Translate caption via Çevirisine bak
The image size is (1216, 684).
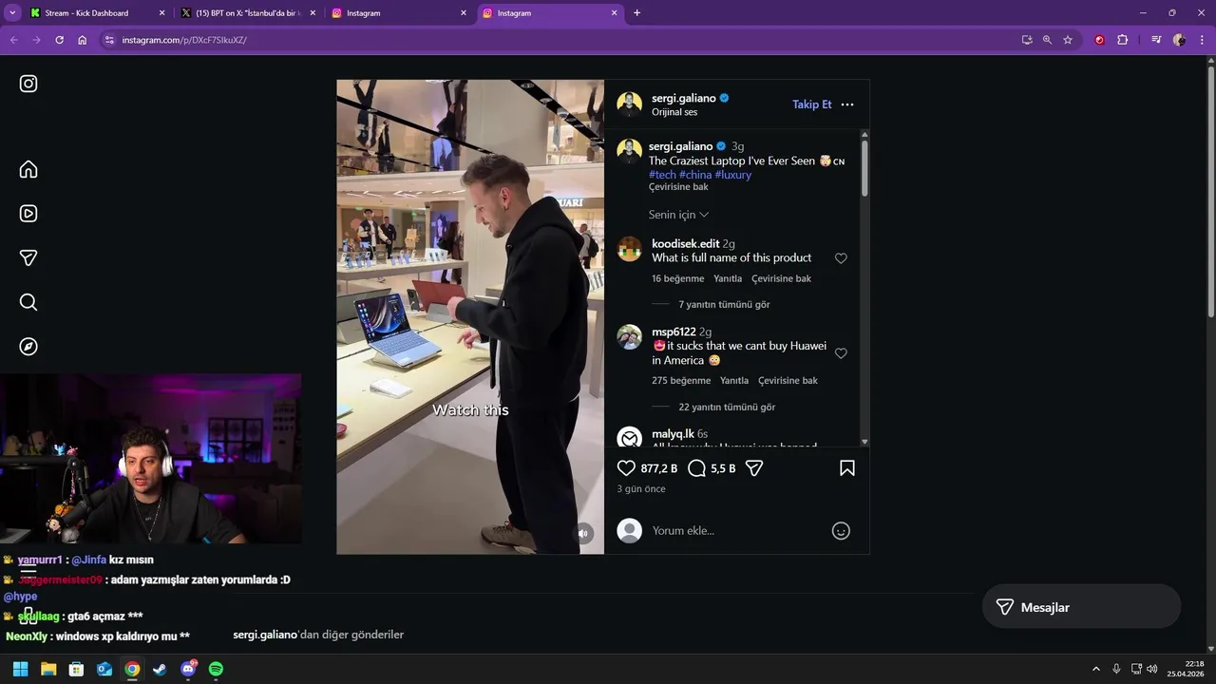tap(678, 187)
